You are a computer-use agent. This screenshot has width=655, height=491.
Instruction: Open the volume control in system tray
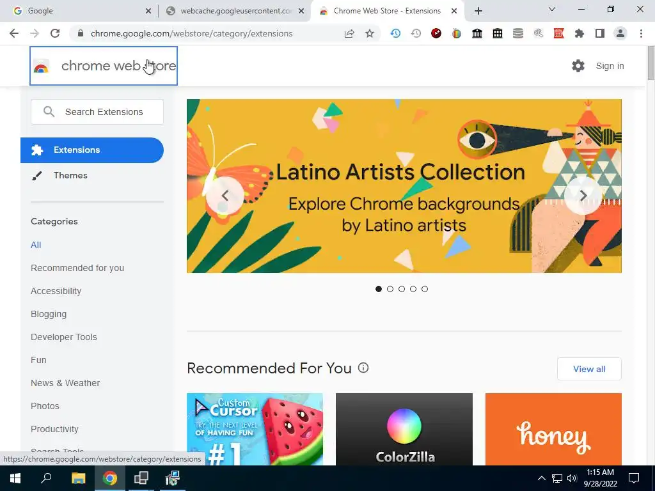572,478
